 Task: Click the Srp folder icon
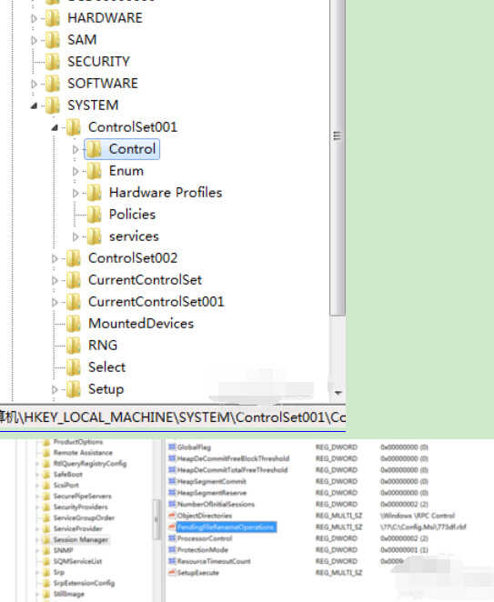[46, 572]
